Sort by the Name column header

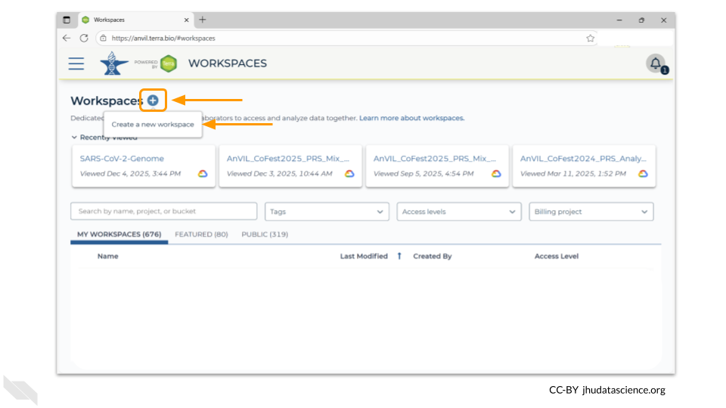(x=108, y=256)
